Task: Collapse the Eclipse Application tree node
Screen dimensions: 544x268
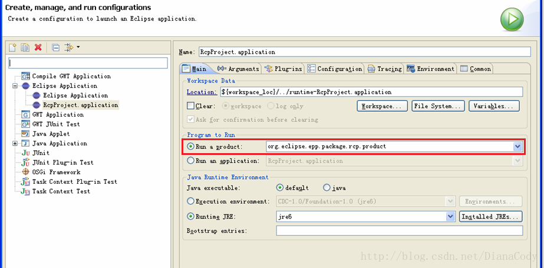Action: coord(15,86)
